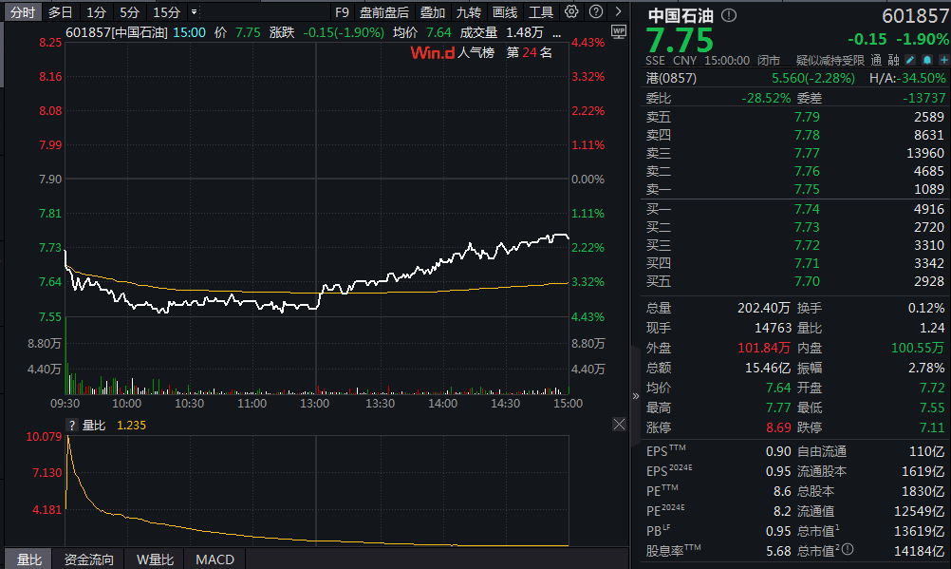
Task: Expand toolbar with right chevron arrow
Action: (617, 12)
